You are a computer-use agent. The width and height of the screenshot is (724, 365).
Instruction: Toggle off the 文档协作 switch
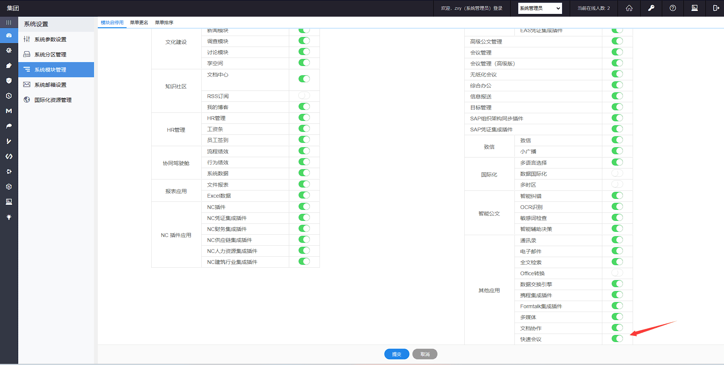pyautogui.click(x=617, y=328)
